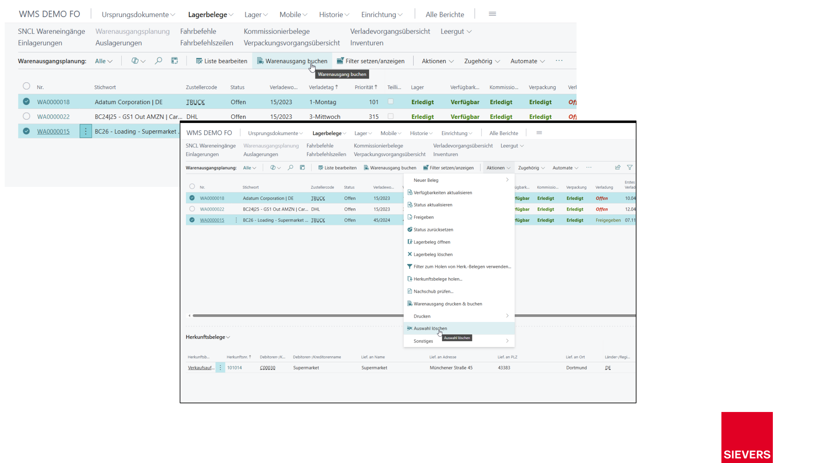Click Nachschub prüfen... menu entry
This screenshot has height=463, width=823.
[x=433, y=292]
